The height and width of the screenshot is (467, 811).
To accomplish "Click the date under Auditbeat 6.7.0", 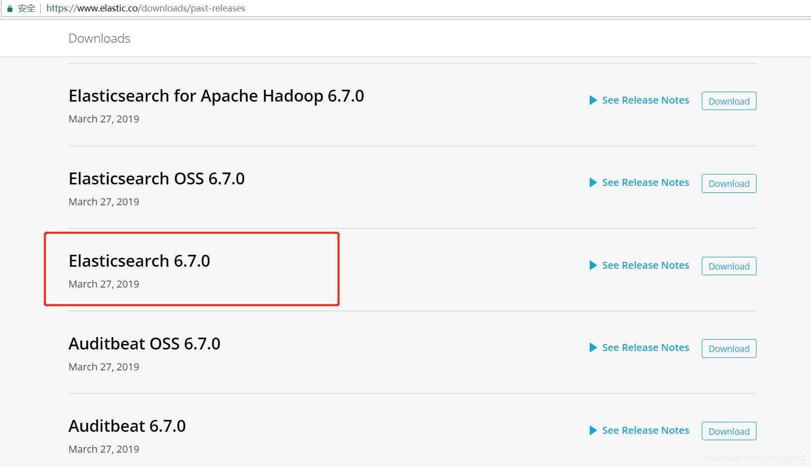I will coord(104,449).
